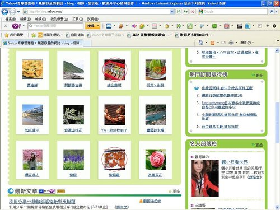Click the Print icon on command bar
The width and height of the screenshot is (280, 210).
[231, 43]
